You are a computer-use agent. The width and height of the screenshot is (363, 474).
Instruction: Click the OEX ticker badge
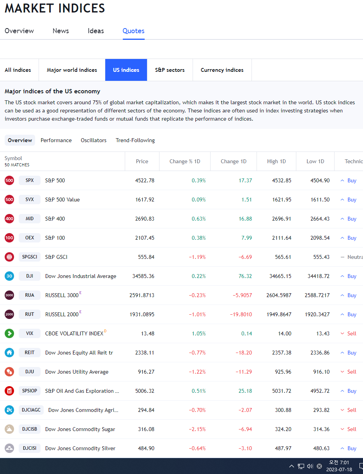coord(30,238)
